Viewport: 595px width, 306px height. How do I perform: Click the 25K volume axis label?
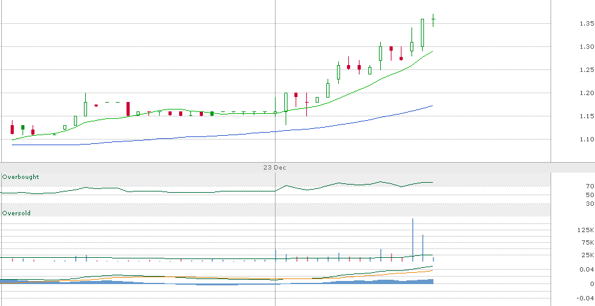pyautogui.click(x=587, y=255)
